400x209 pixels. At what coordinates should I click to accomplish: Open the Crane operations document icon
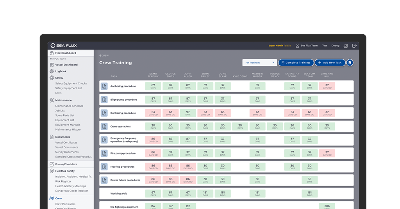tap(104, 126)
